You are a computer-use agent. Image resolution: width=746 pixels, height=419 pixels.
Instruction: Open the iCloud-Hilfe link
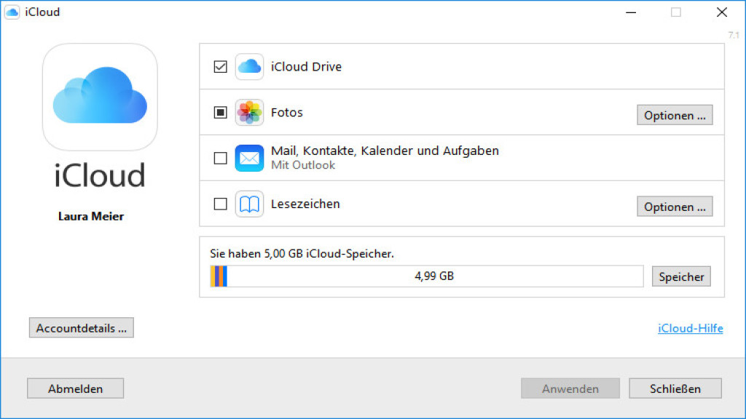point(690,328)
